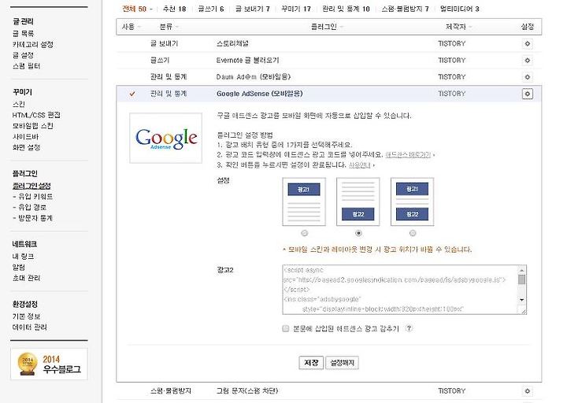Click the red check mark on Google AdSense row
This screenshot has height=403, width=567.
[x=132, y=94]
